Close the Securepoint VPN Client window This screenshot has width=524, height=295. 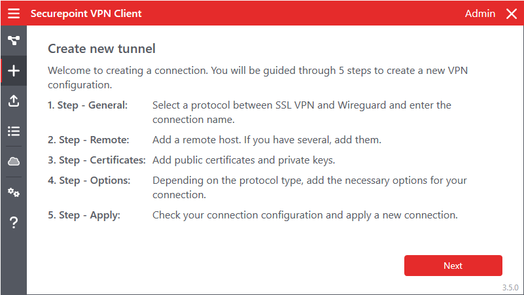point(512,14)
